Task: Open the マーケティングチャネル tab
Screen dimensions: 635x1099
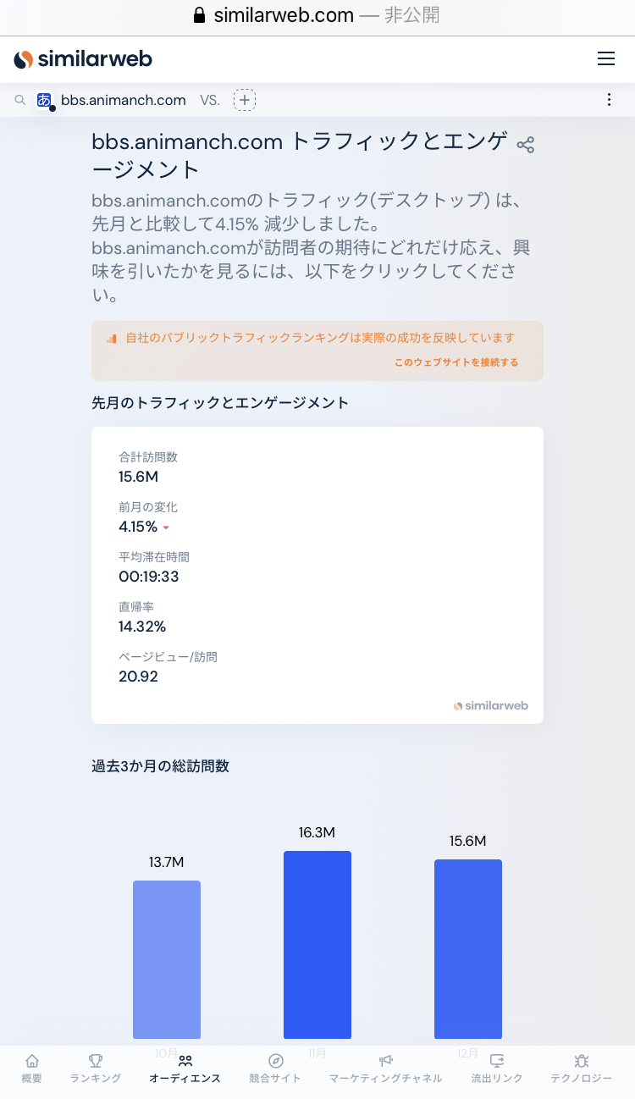Action: (x=385, y=1069)
